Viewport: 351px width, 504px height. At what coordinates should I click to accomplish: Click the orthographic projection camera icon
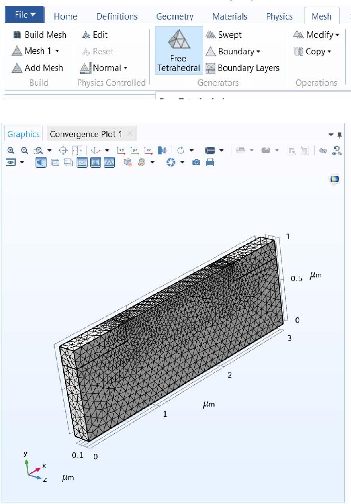(162, 151)
